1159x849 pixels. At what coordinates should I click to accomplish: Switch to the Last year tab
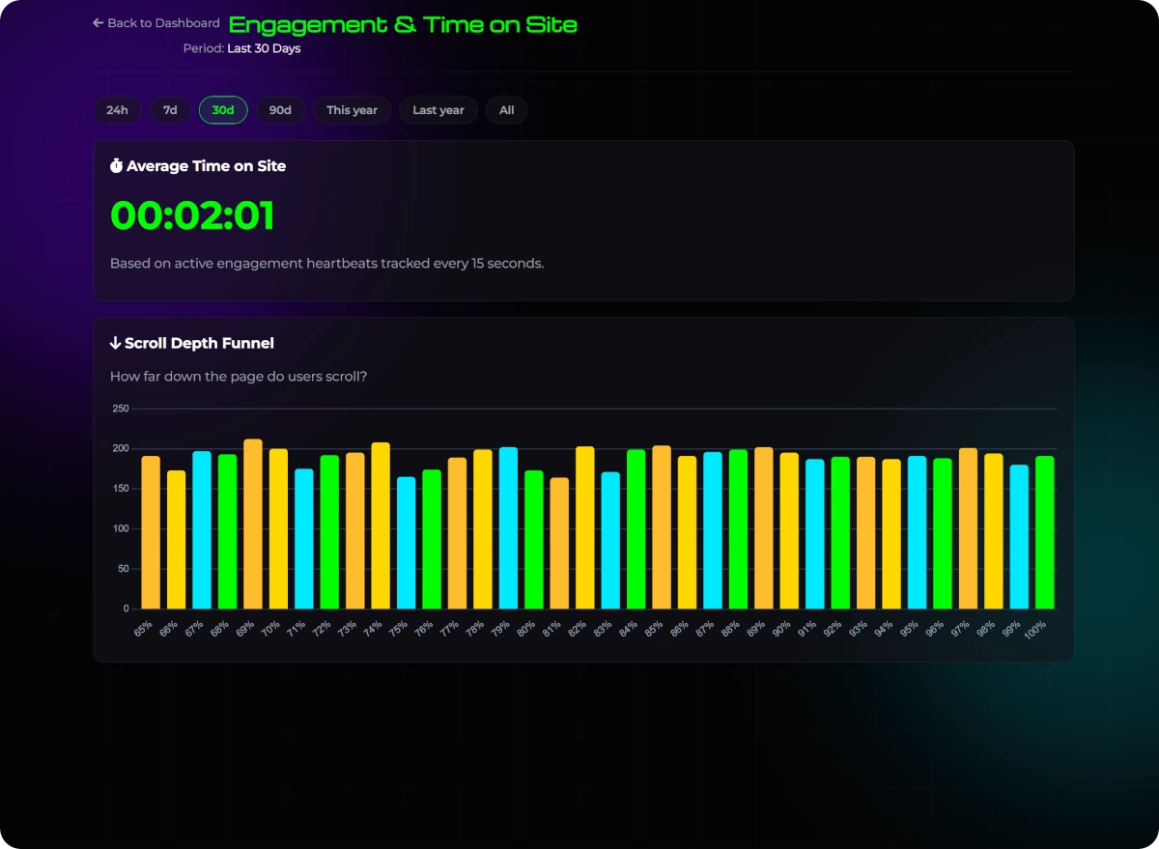click(x=438, y=109)
